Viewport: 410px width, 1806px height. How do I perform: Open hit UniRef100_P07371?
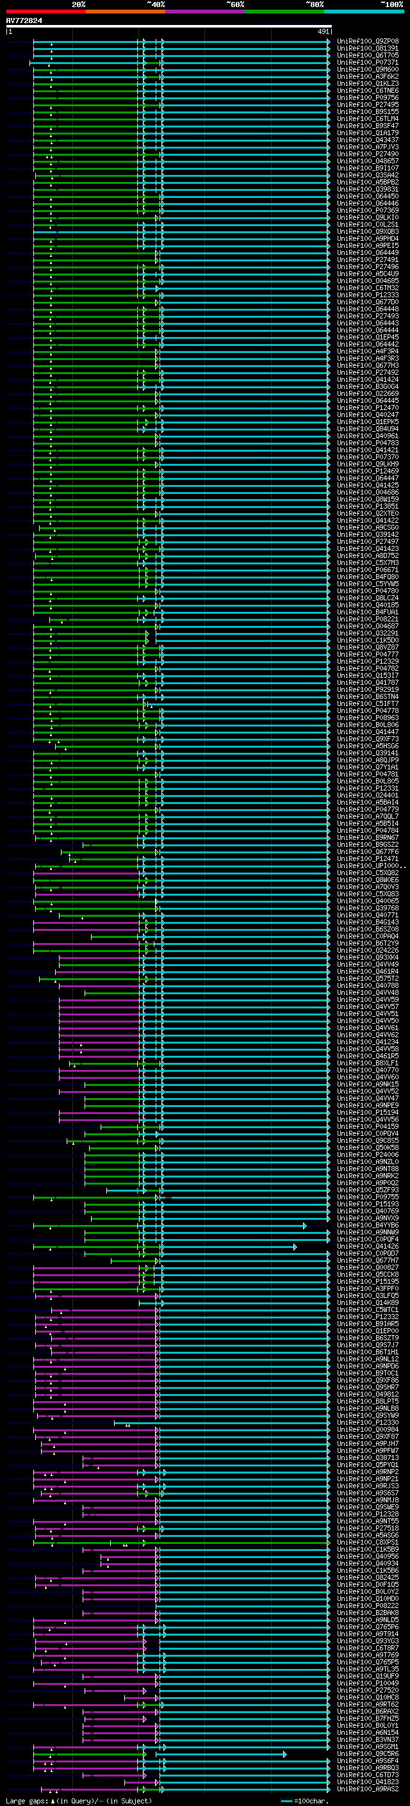pos(368,62)
